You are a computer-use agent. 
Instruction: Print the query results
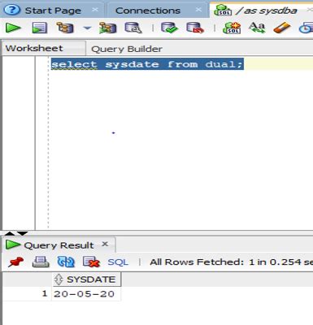click(x=41, y=262)
